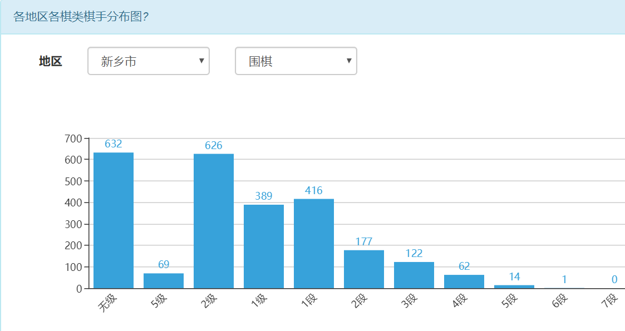The height and width of the screenshot is (331, 625).
Task: Click the 1级 bar showing 389
Action: (264, 246)
